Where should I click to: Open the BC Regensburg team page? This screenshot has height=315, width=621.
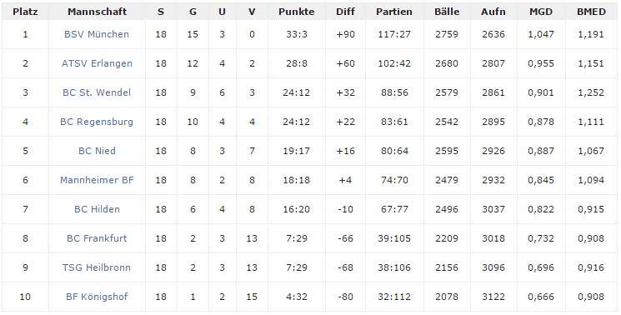(x=97, y=122)
